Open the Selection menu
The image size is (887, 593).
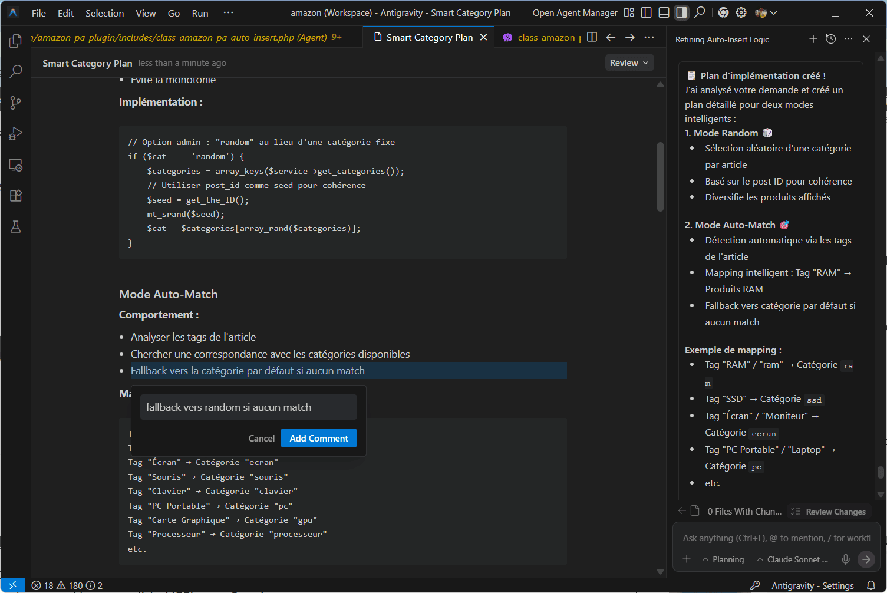pyautogui.click(x=104, y=13)
